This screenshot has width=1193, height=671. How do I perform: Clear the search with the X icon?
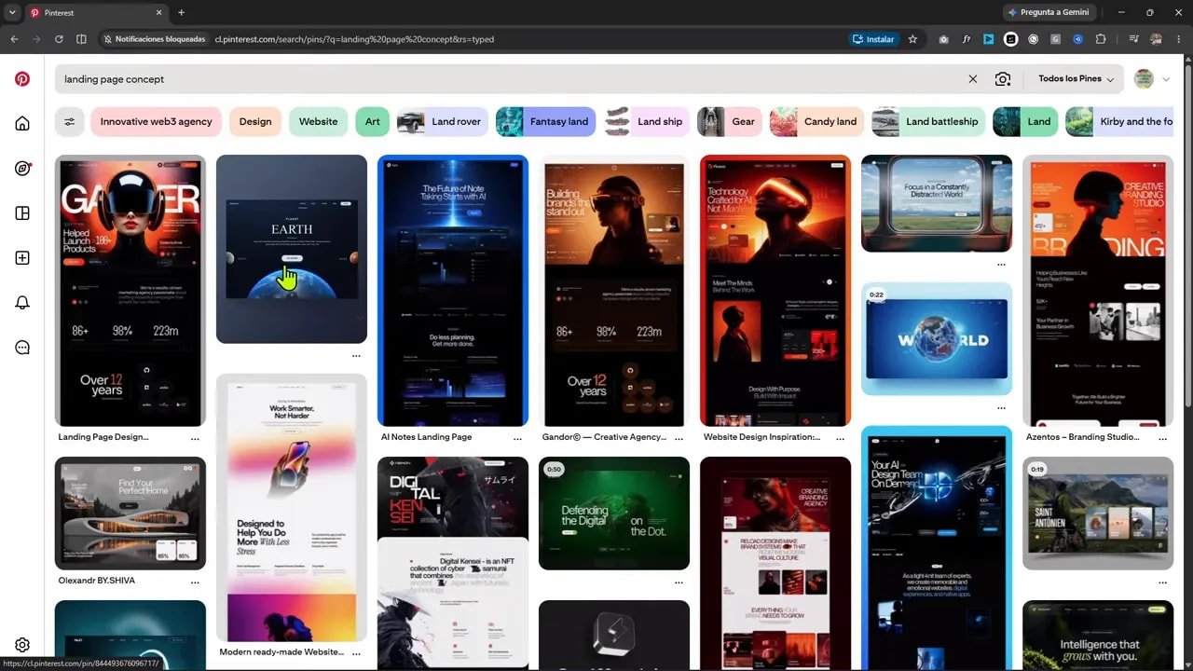tap(972, 79)
